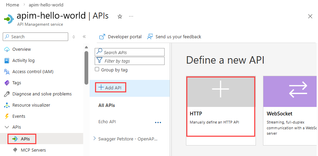Click the Home breadcrumb link
The width and height of the screenshot is (318, 156).
click(x=13, y=5)
